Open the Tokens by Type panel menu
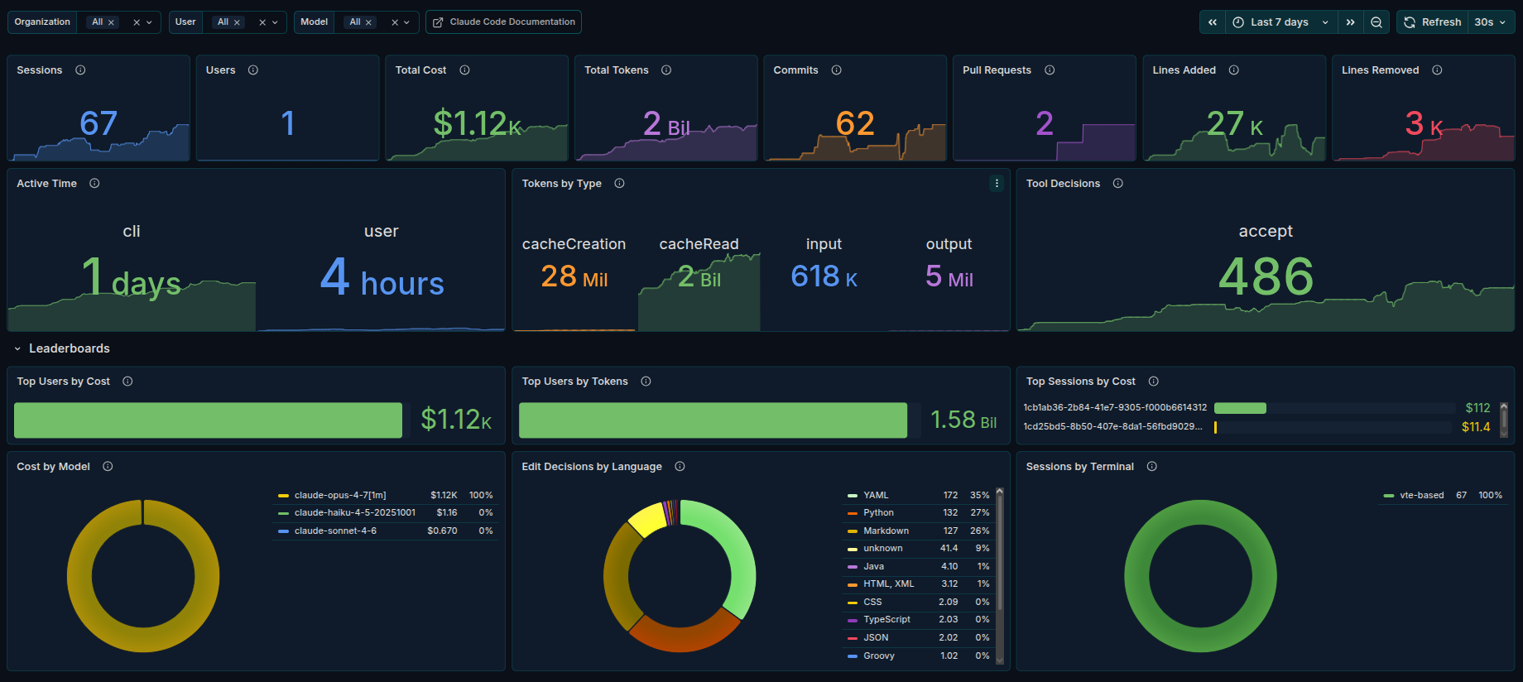 tap(997, 184)
